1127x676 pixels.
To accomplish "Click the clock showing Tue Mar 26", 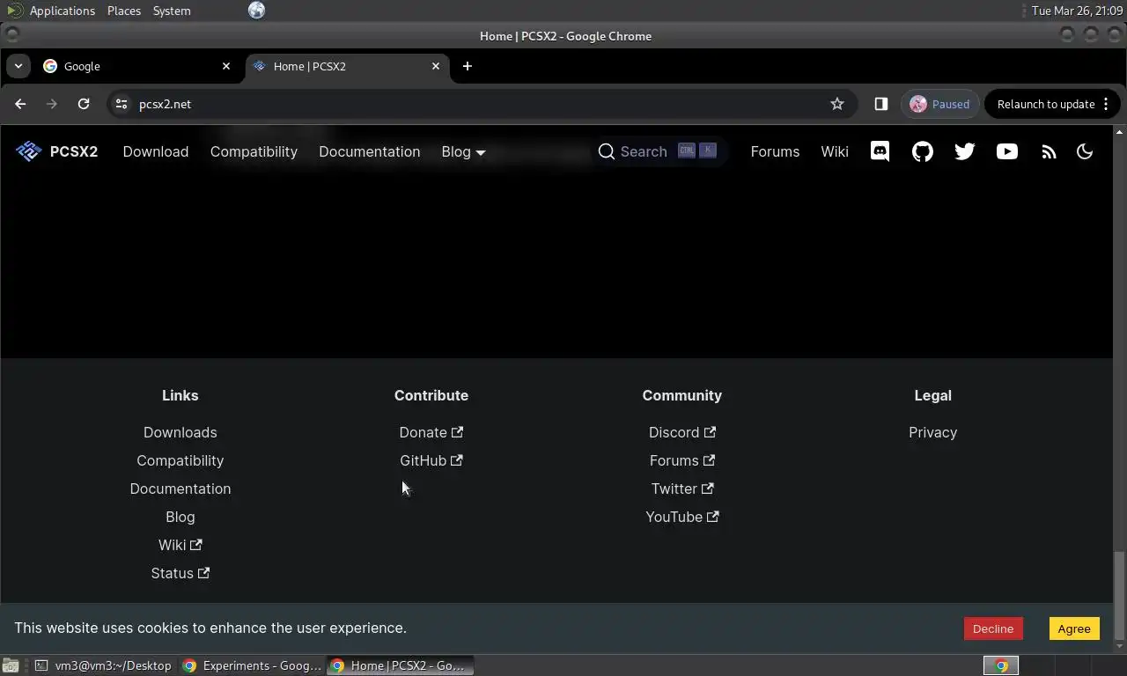I will tap(1077, 11).
